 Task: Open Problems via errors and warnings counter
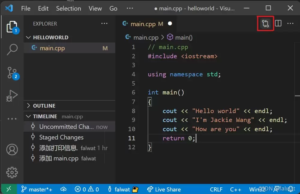coord(87,189)
